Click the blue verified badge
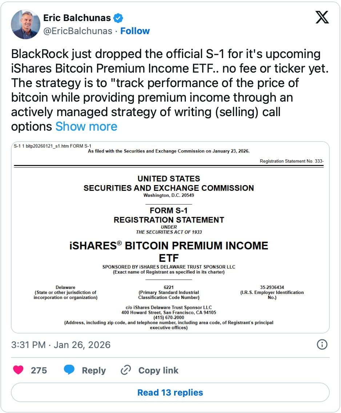 point(119,17)
